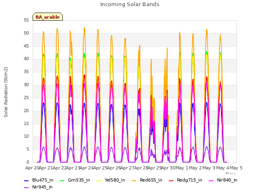
Task: Click the May 5 x-axis tick label
Action: coord(236,168)
